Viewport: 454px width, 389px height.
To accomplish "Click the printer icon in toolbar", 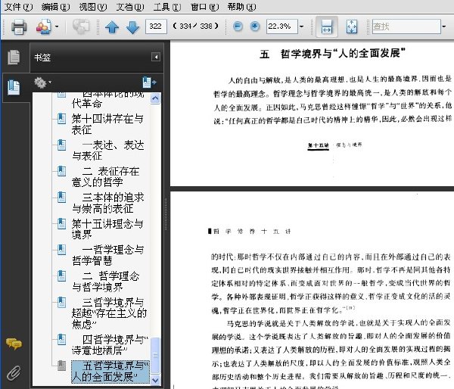I will click(x=19, y=26).
